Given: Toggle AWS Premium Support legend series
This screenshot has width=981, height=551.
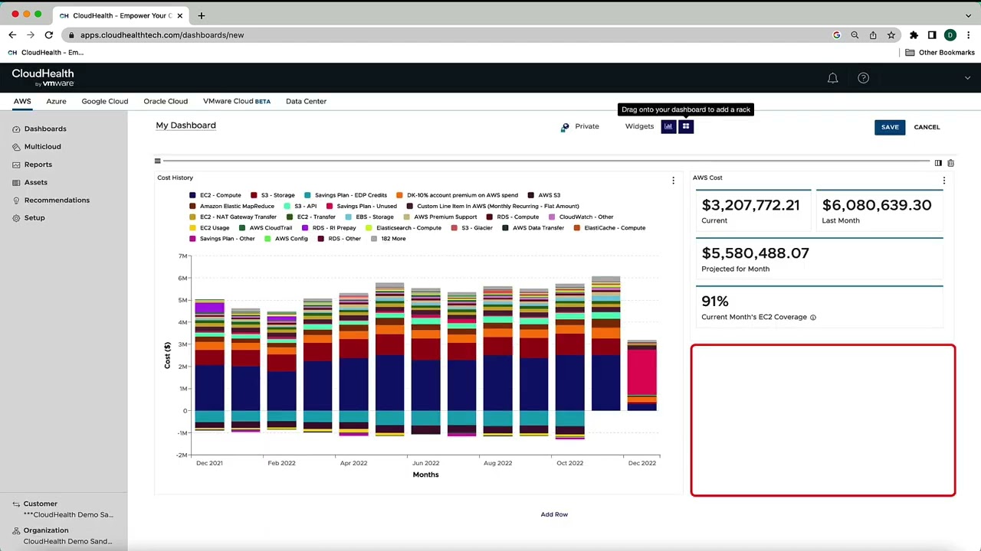Looking at the screenshot, I should [x=441, y=217].
